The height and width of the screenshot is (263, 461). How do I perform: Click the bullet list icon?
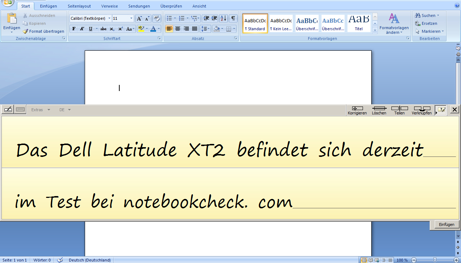point(169,18)
